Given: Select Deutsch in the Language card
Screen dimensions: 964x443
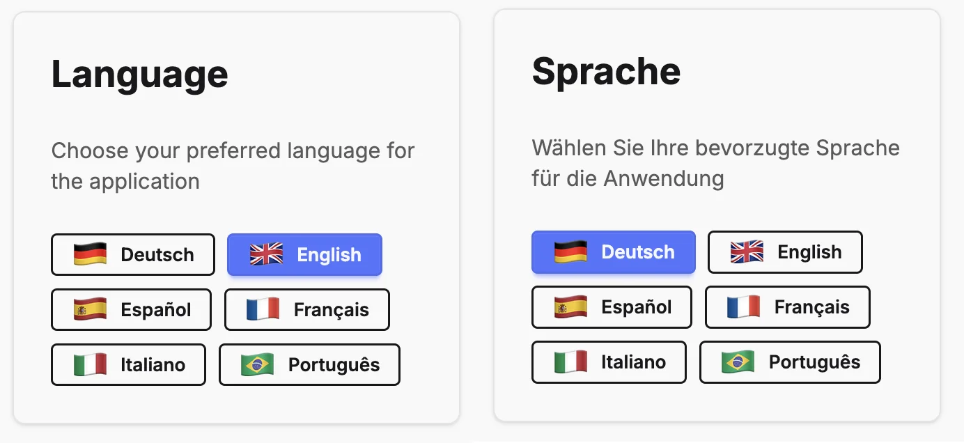Looking at the screenshot, I should point(133,254).
